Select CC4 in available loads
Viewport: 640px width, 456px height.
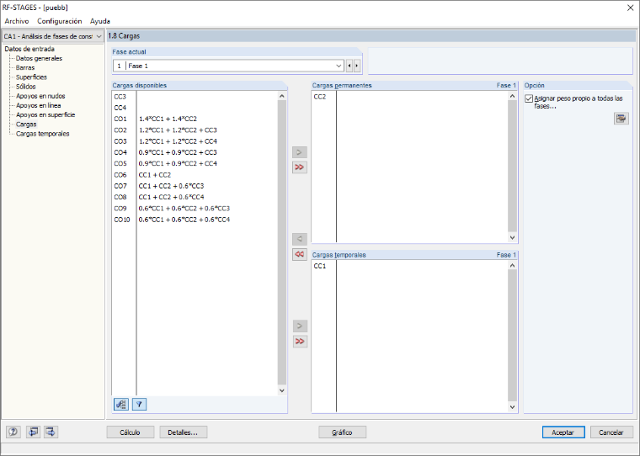pyautogui.click(x=195, y=108)
